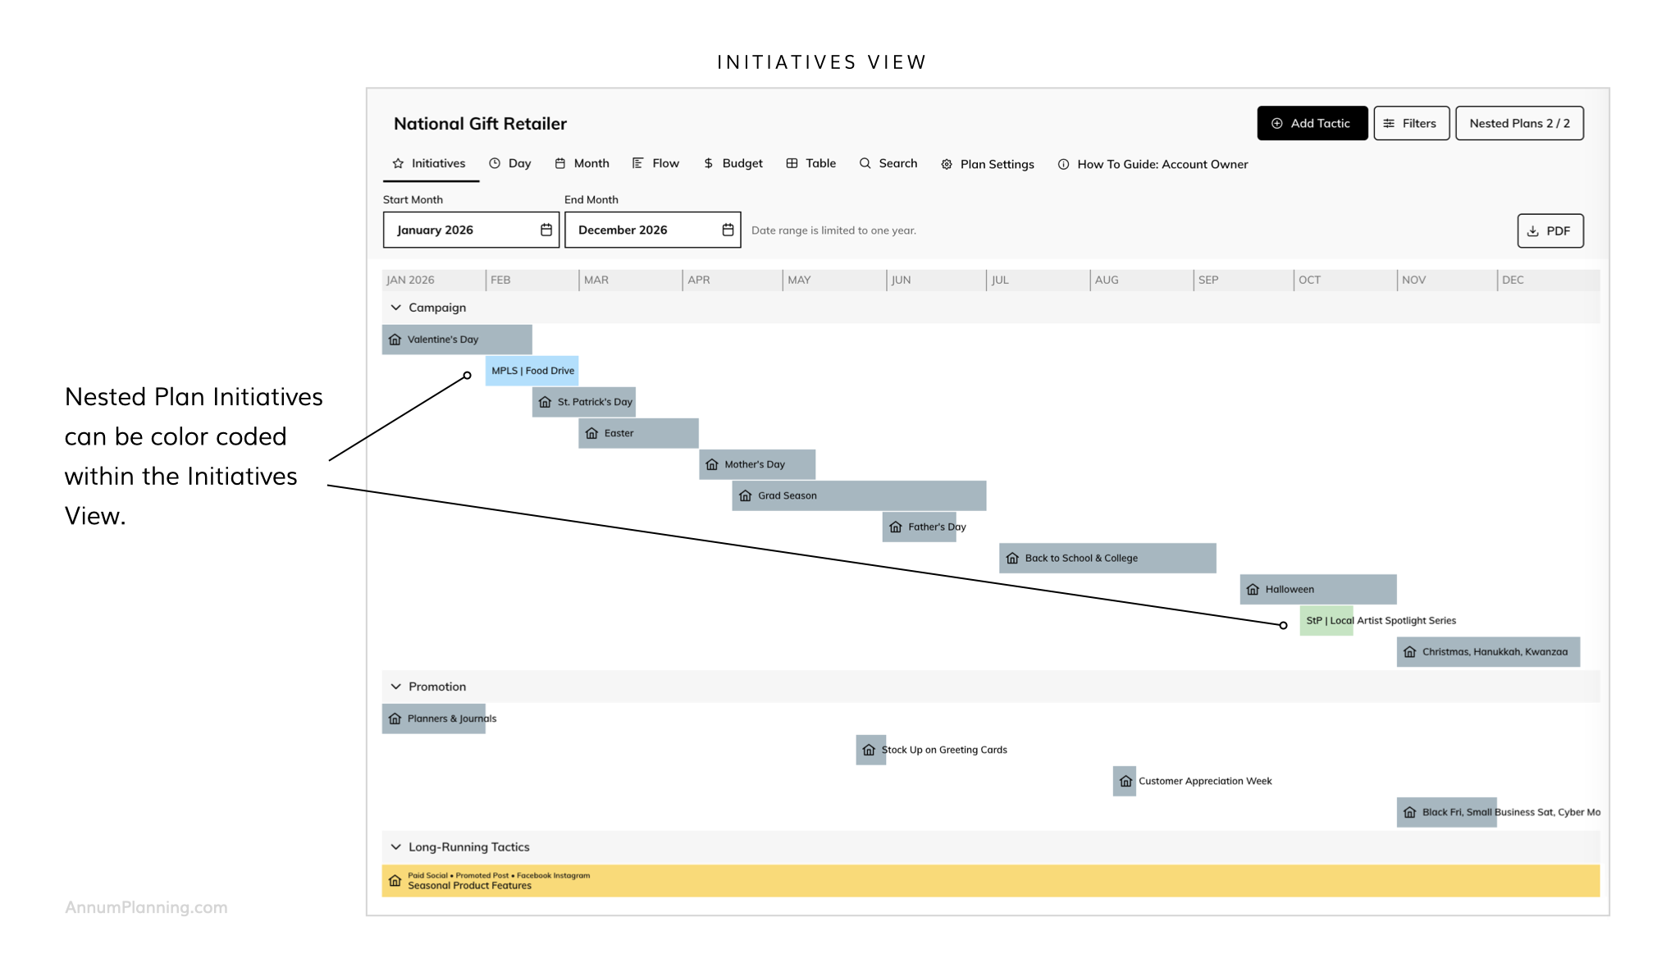Toggle the Nested Plans 2 / 2 button

click(1518, 123)
